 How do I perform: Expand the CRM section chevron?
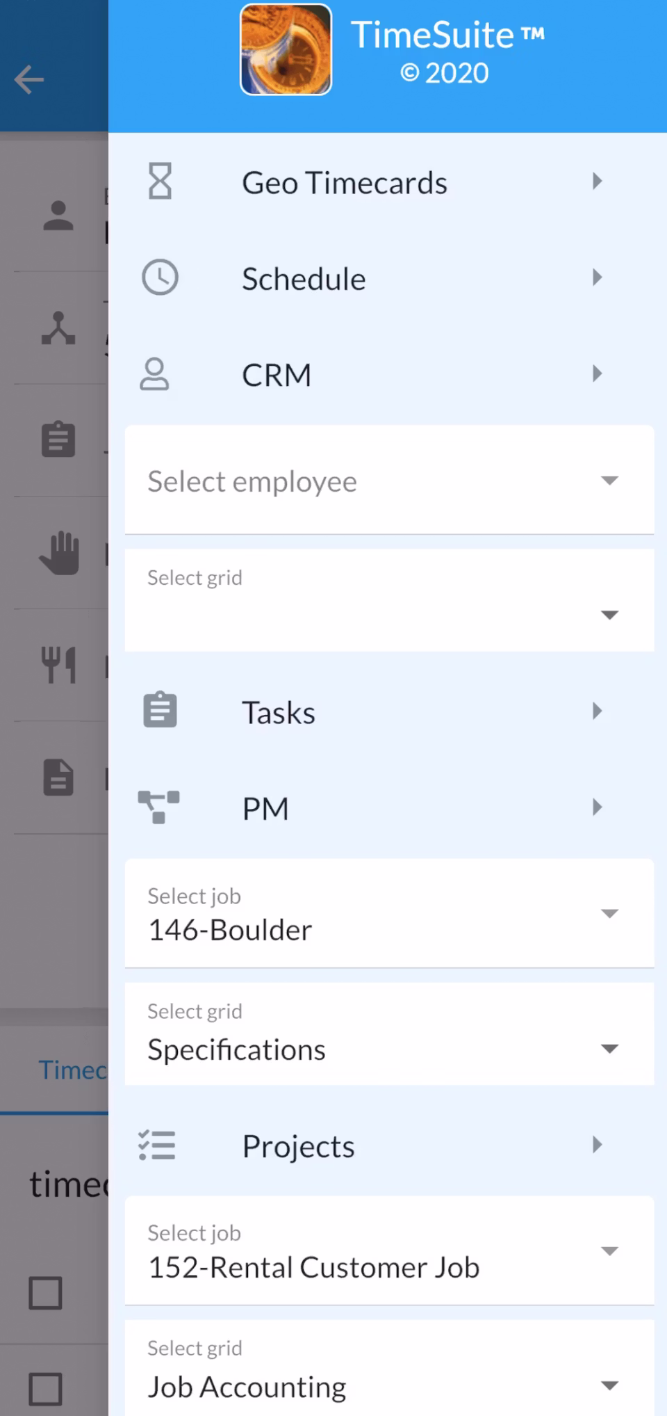click(x=596, y=374)
